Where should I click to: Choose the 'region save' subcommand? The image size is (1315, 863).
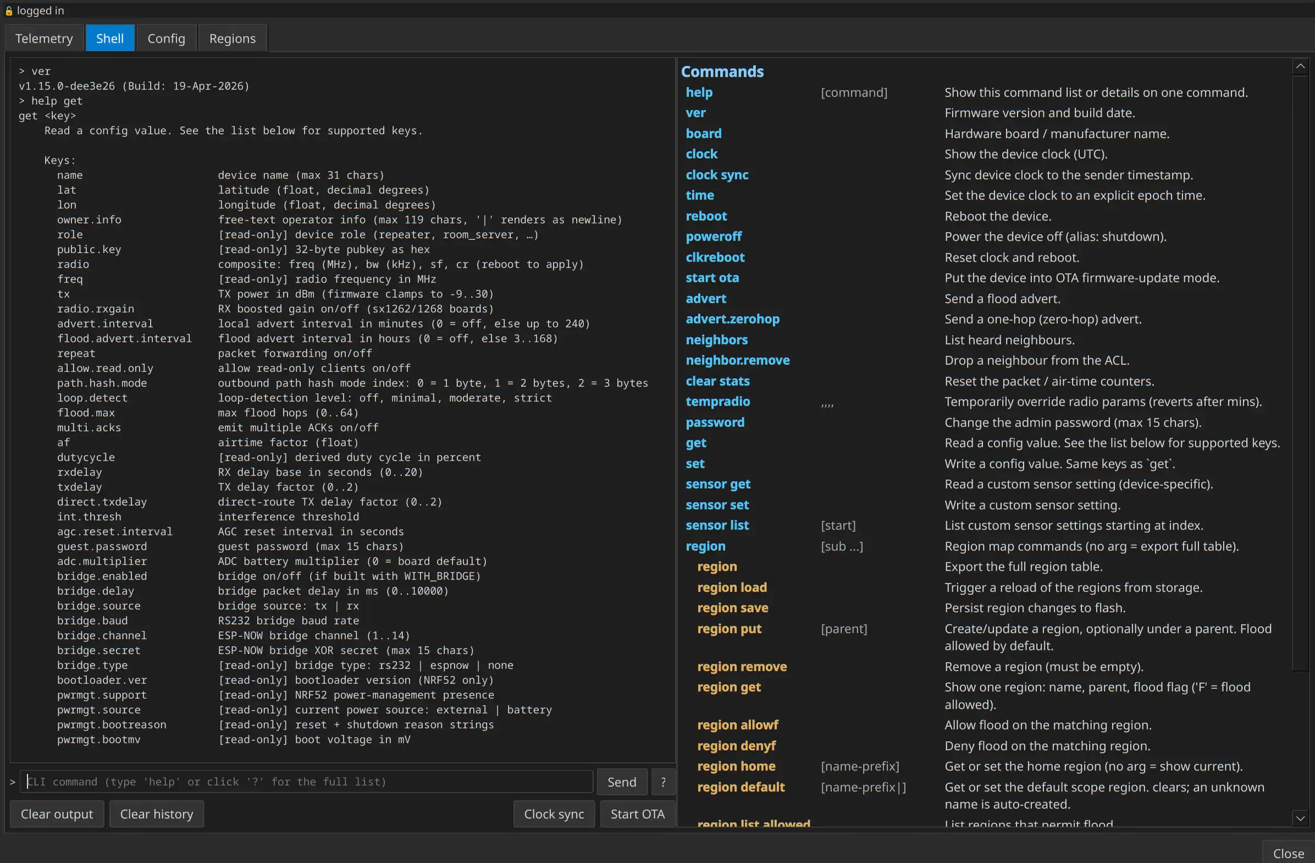click(x=733, y=608)
